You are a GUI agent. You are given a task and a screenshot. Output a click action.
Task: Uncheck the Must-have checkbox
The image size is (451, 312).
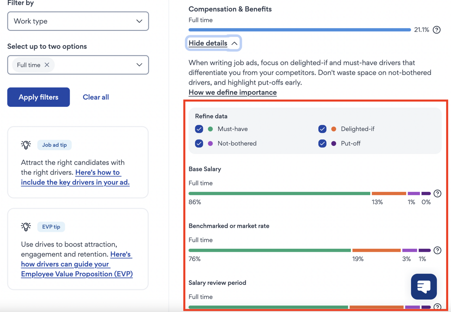point(199,129)
